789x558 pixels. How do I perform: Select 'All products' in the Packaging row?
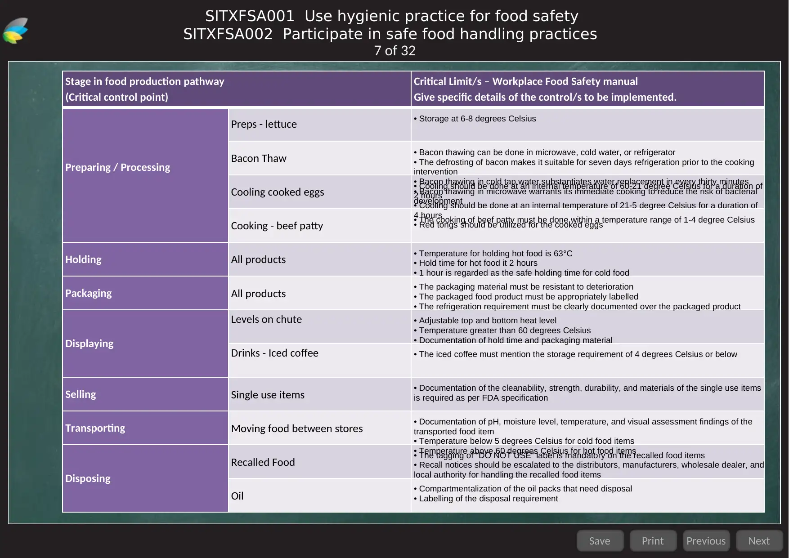click(x=319, y=293)
